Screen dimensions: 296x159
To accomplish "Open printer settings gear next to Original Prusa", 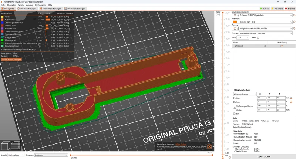I will pyautogui.click(x=294, y=28).
